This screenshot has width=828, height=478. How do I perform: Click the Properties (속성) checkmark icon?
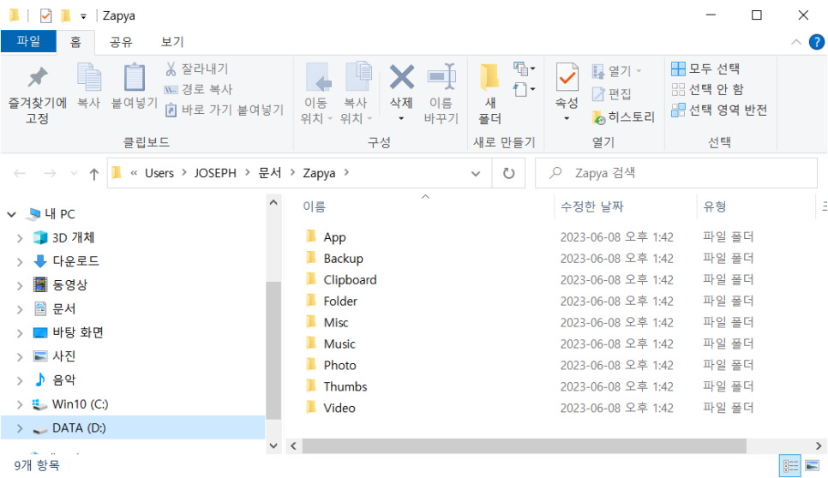567,78
